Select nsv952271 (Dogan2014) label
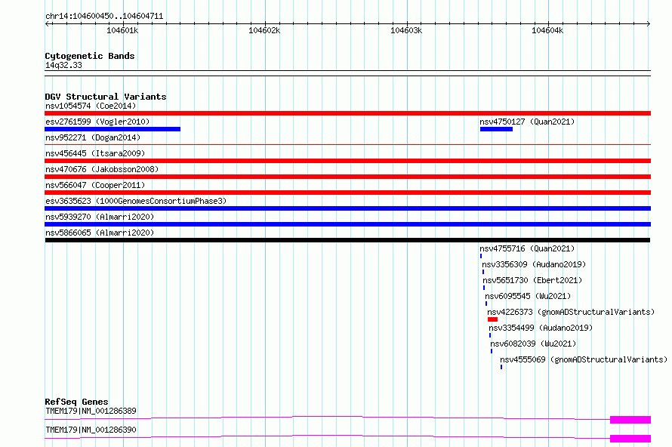Viewport: 672px width, 447px height. pyautogui.click(x=93, y=137)
